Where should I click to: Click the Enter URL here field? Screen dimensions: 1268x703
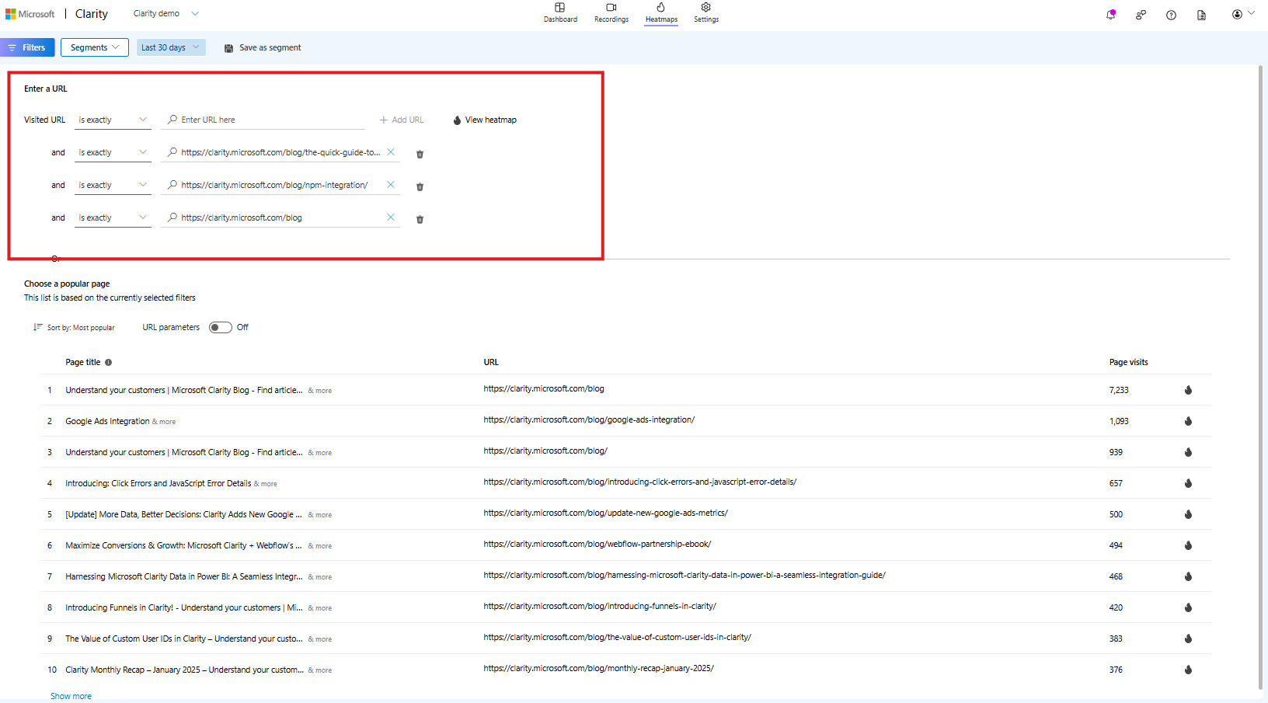[264, 120]
